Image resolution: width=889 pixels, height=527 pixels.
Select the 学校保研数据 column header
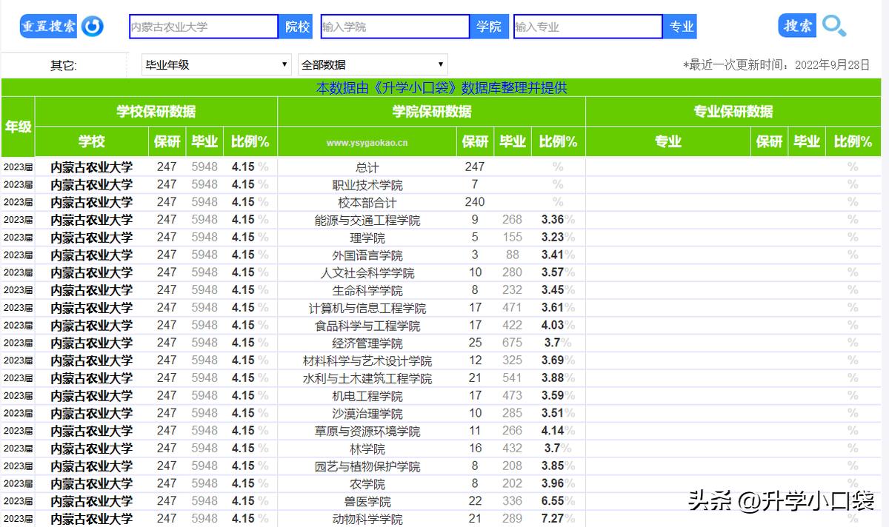click(x=156, y=112)
